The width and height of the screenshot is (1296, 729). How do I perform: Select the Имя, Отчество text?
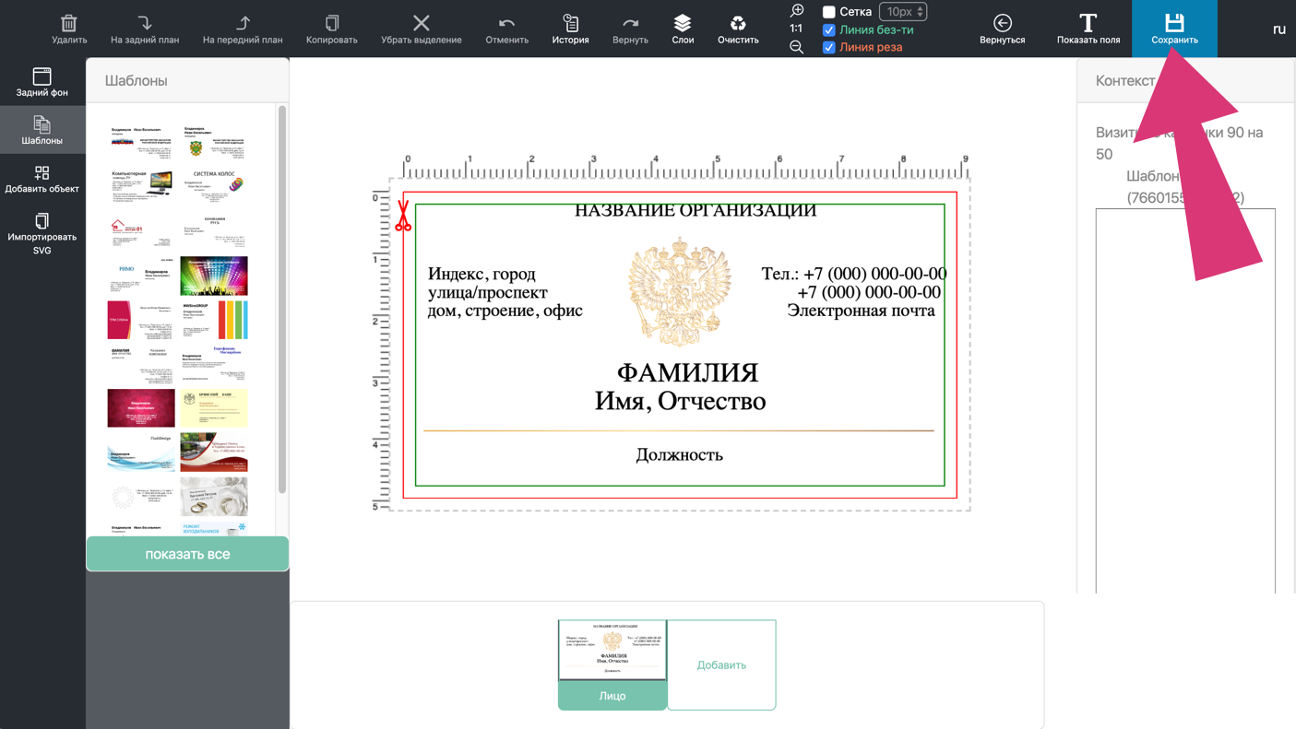coord(680,401)
